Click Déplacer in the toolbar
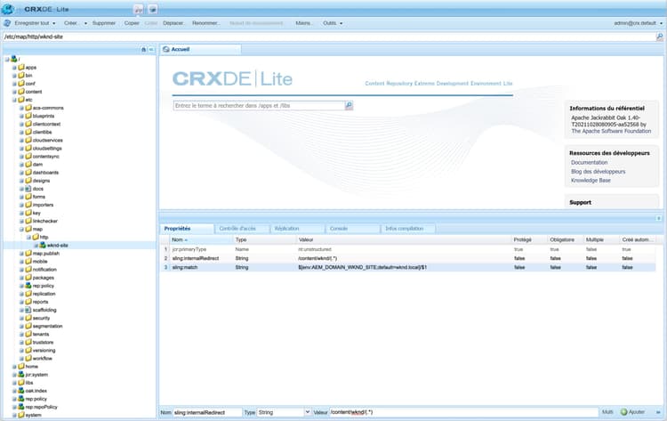Screen dimensions: 667x421 pyautogui.click(x=173, y=23)
